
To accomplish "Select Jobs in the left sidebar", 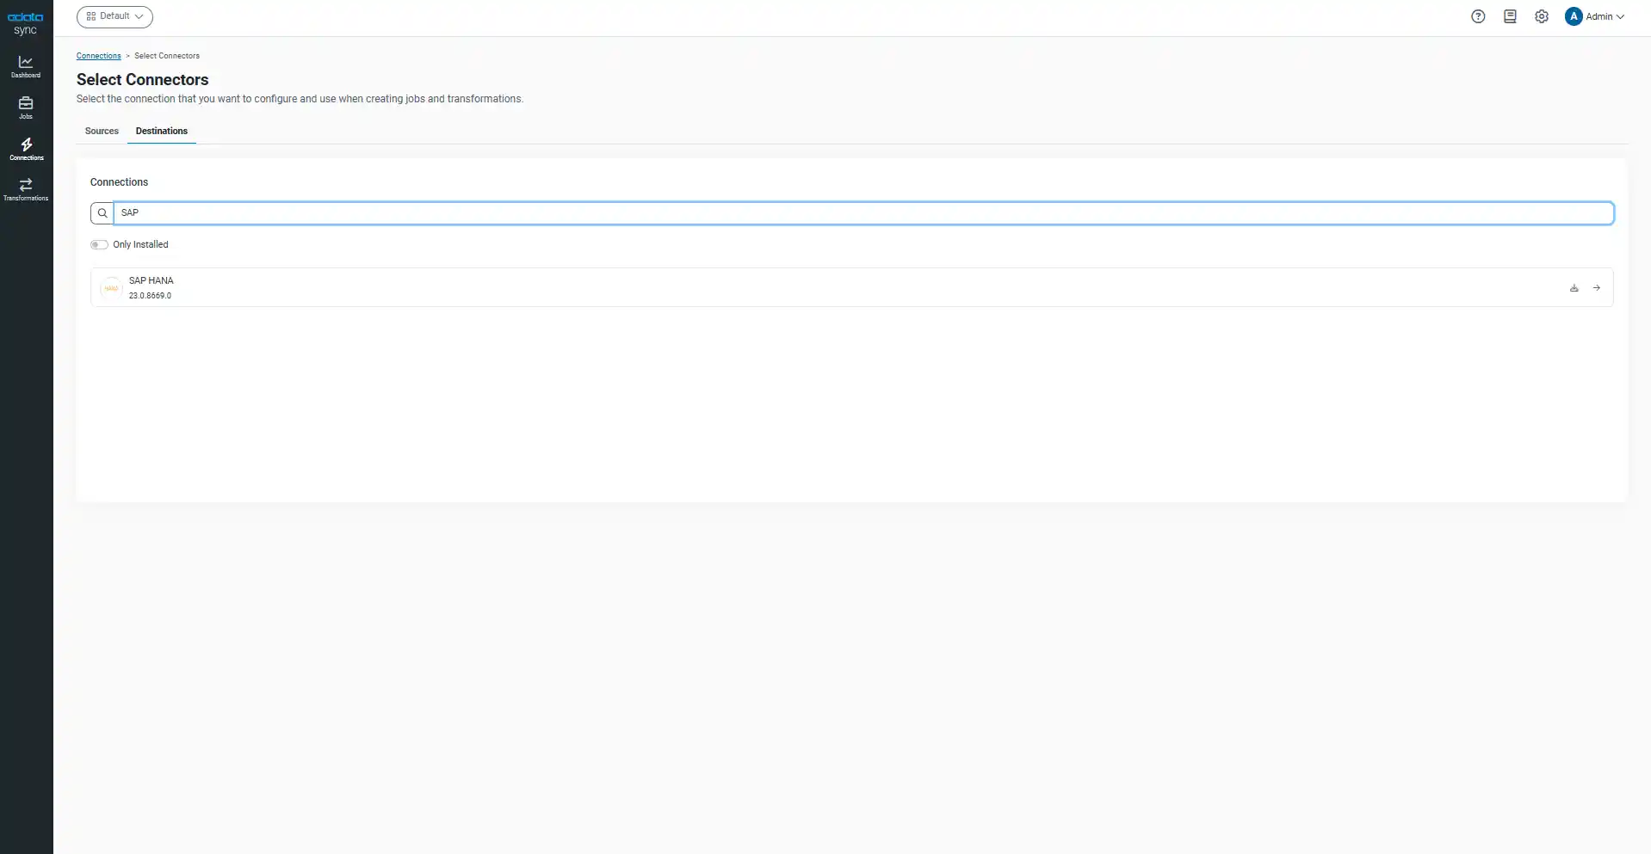I will [26, 108].
